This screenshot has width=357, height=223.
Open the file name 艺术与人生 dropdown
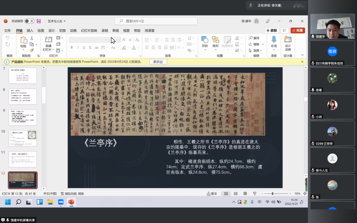(57, 21)
